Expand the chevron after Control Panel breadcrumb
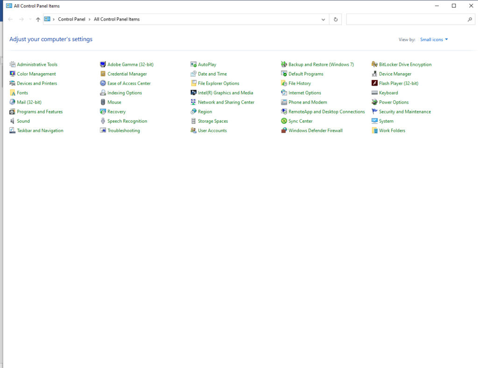The height and width of the screenshot is (368, 478). click(90, 19)
